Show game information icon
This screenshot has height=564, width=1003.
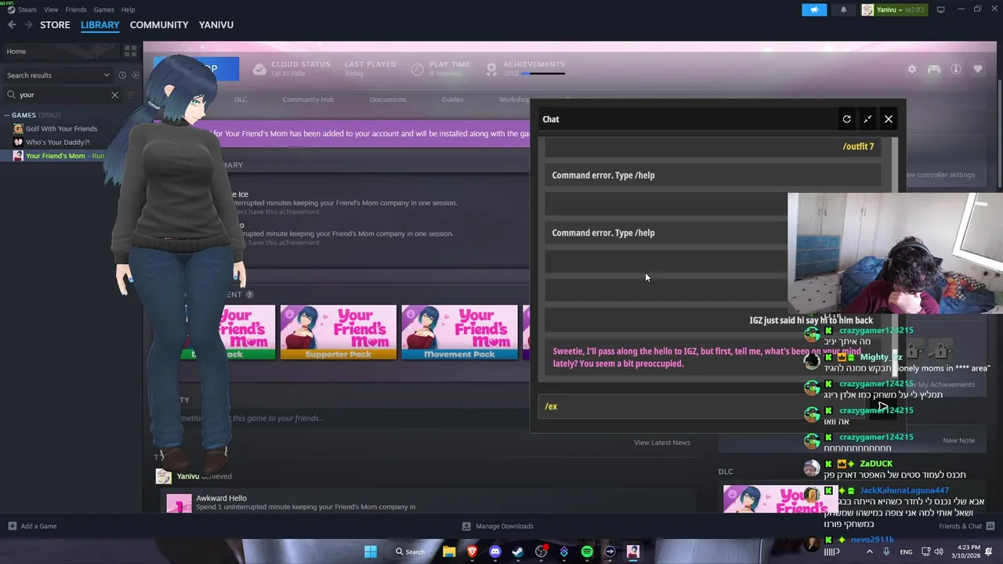pos(956,69)
